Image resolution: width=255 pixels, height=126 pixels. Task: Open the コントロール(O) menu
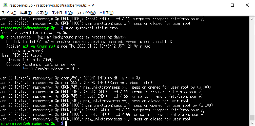click(62, 13)
